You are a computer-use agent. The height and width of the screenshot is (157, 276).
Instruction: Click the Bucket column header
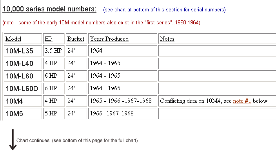pos(76,39)
